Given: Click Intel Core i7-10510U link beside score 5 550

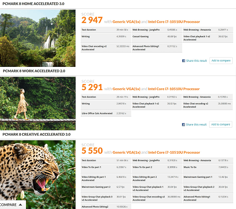Looking at the screenshot, I should [x=174, y=152].
